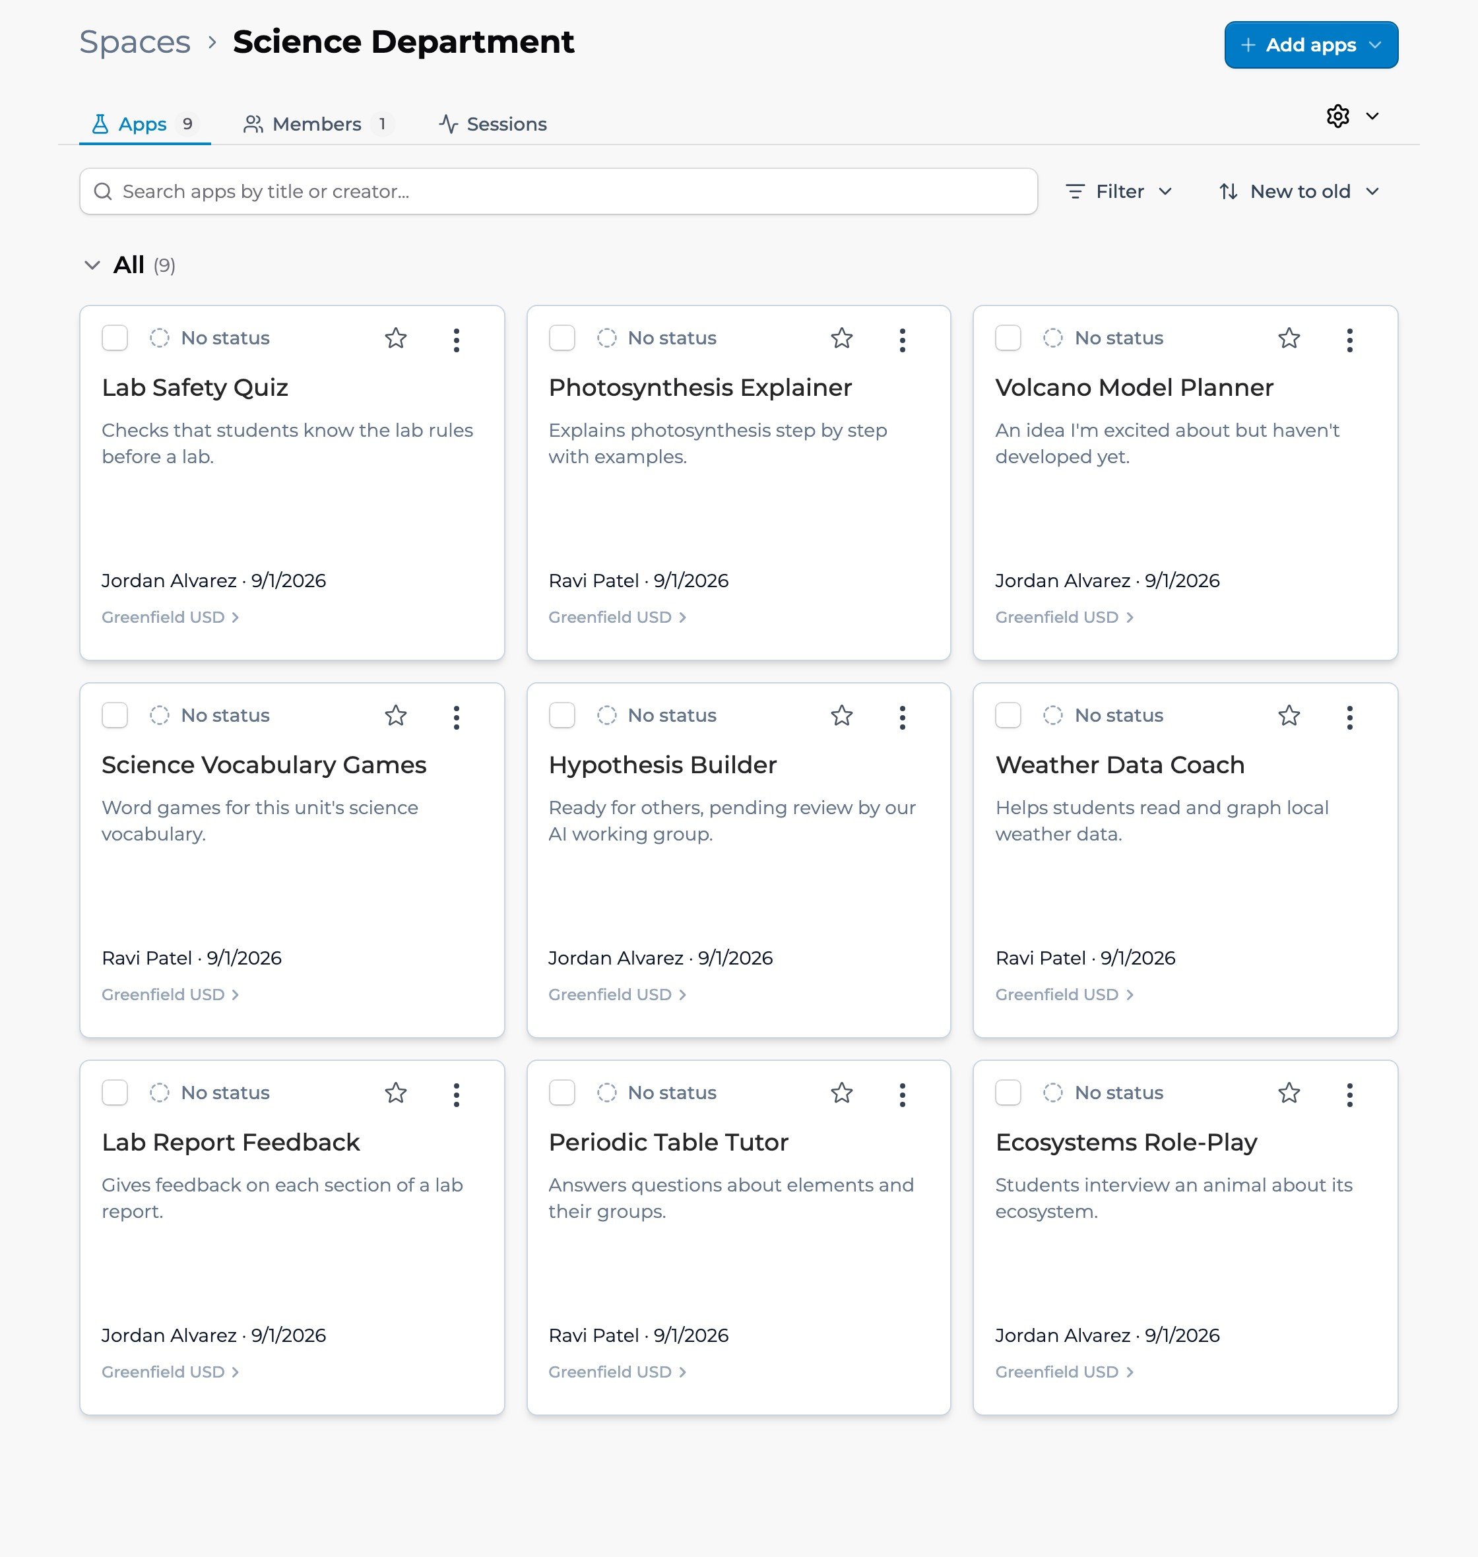Open the space settings gear menu
Image resolution: width=1478 pixels, height=1557 pixels.
tap(1352, 117)
